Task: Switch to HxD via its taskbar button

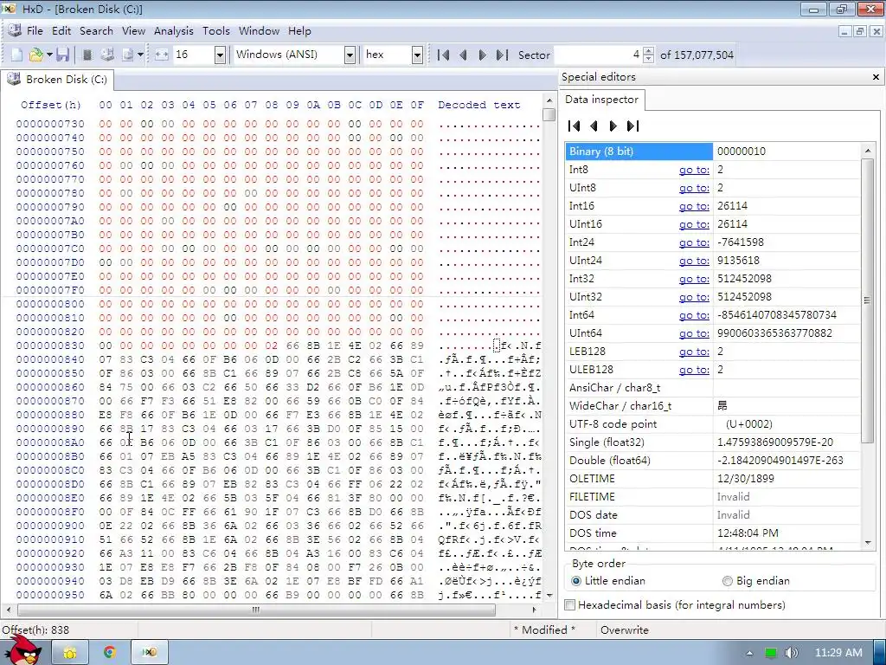Action: pyautogui.click(x=149, y=653)
